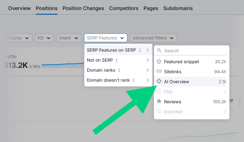The image size is (244, 142).
Task: Click info icon beside Domain ranks
Action: pos(119,70)
